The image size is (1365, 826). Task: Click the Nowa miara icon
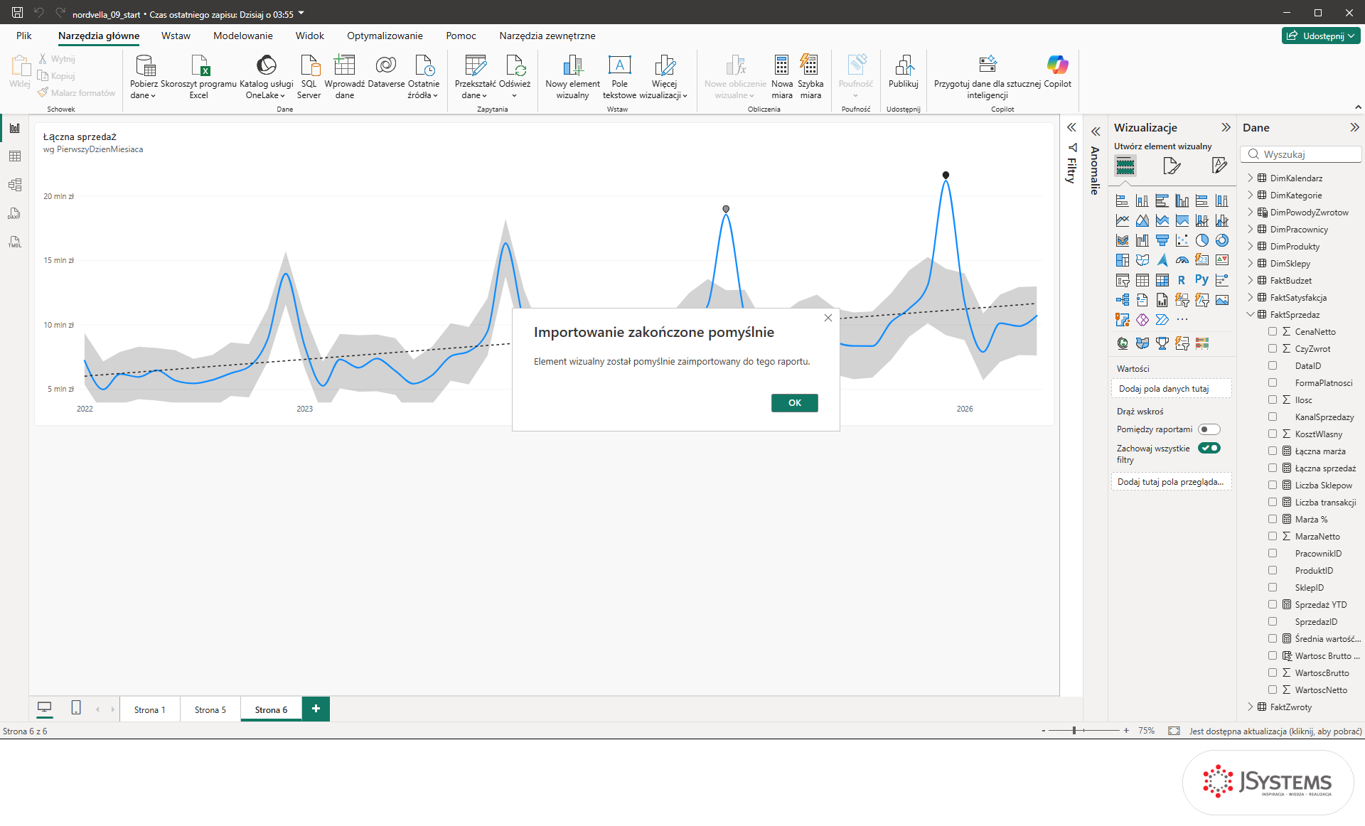tap(781, 66)
